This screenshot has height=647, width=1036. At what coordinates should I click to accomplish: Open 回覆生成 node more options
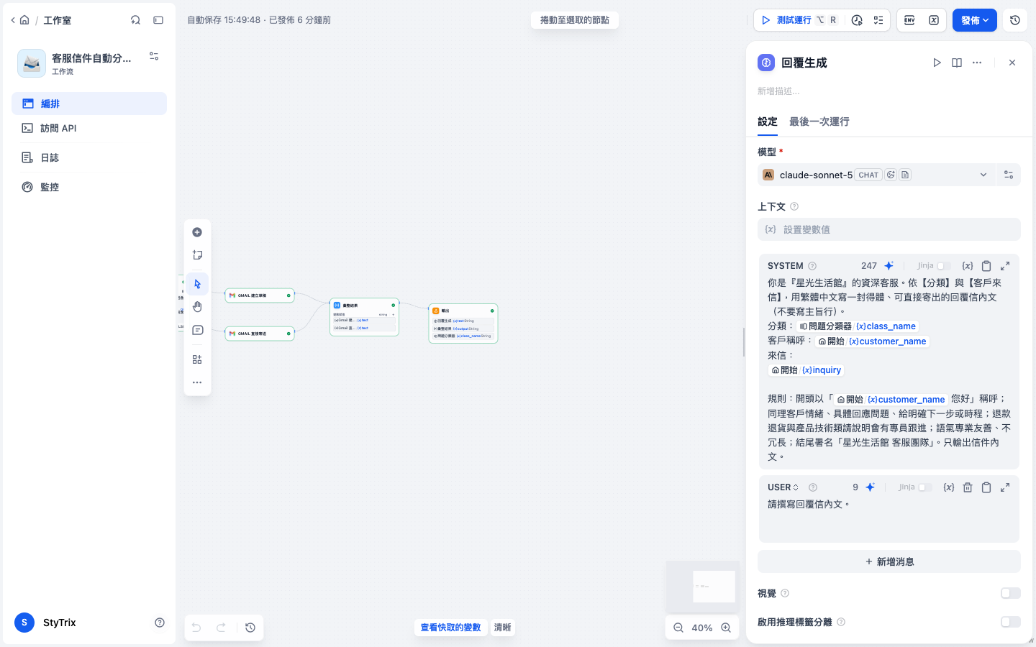pos(977,63)
